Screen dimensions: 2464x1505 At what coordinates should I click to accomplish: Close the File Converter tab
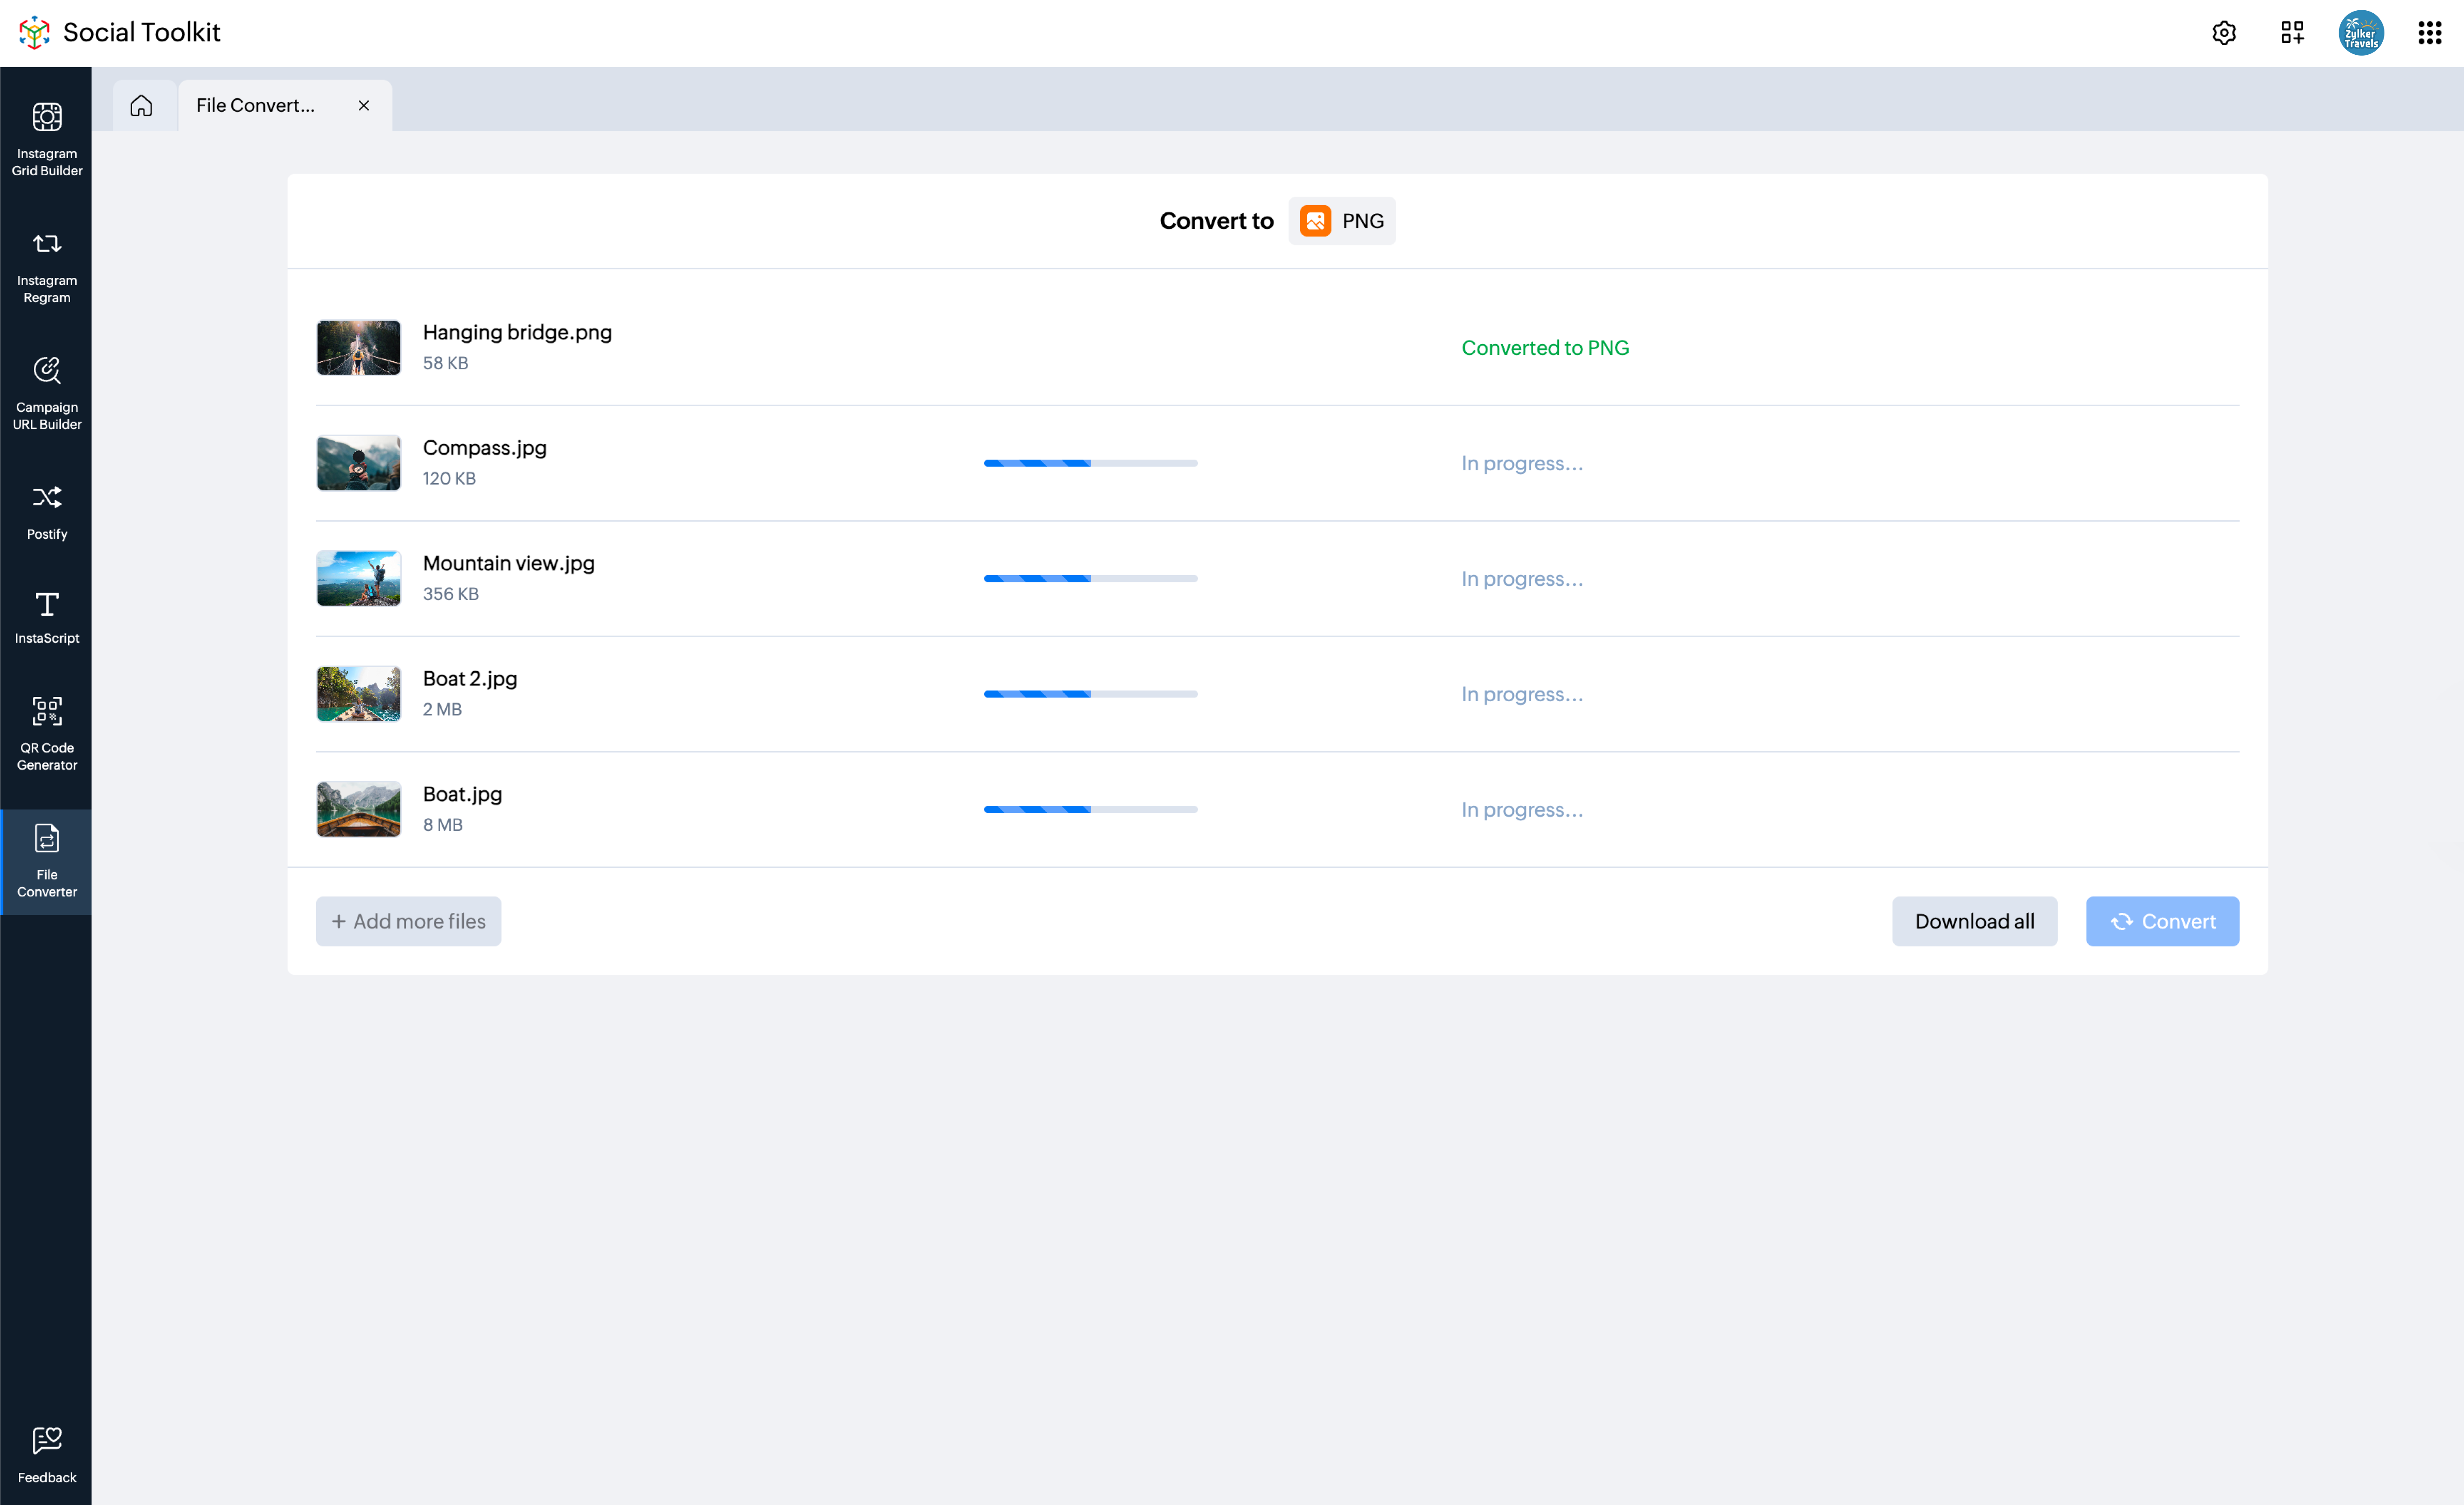(x=364, y=105)
